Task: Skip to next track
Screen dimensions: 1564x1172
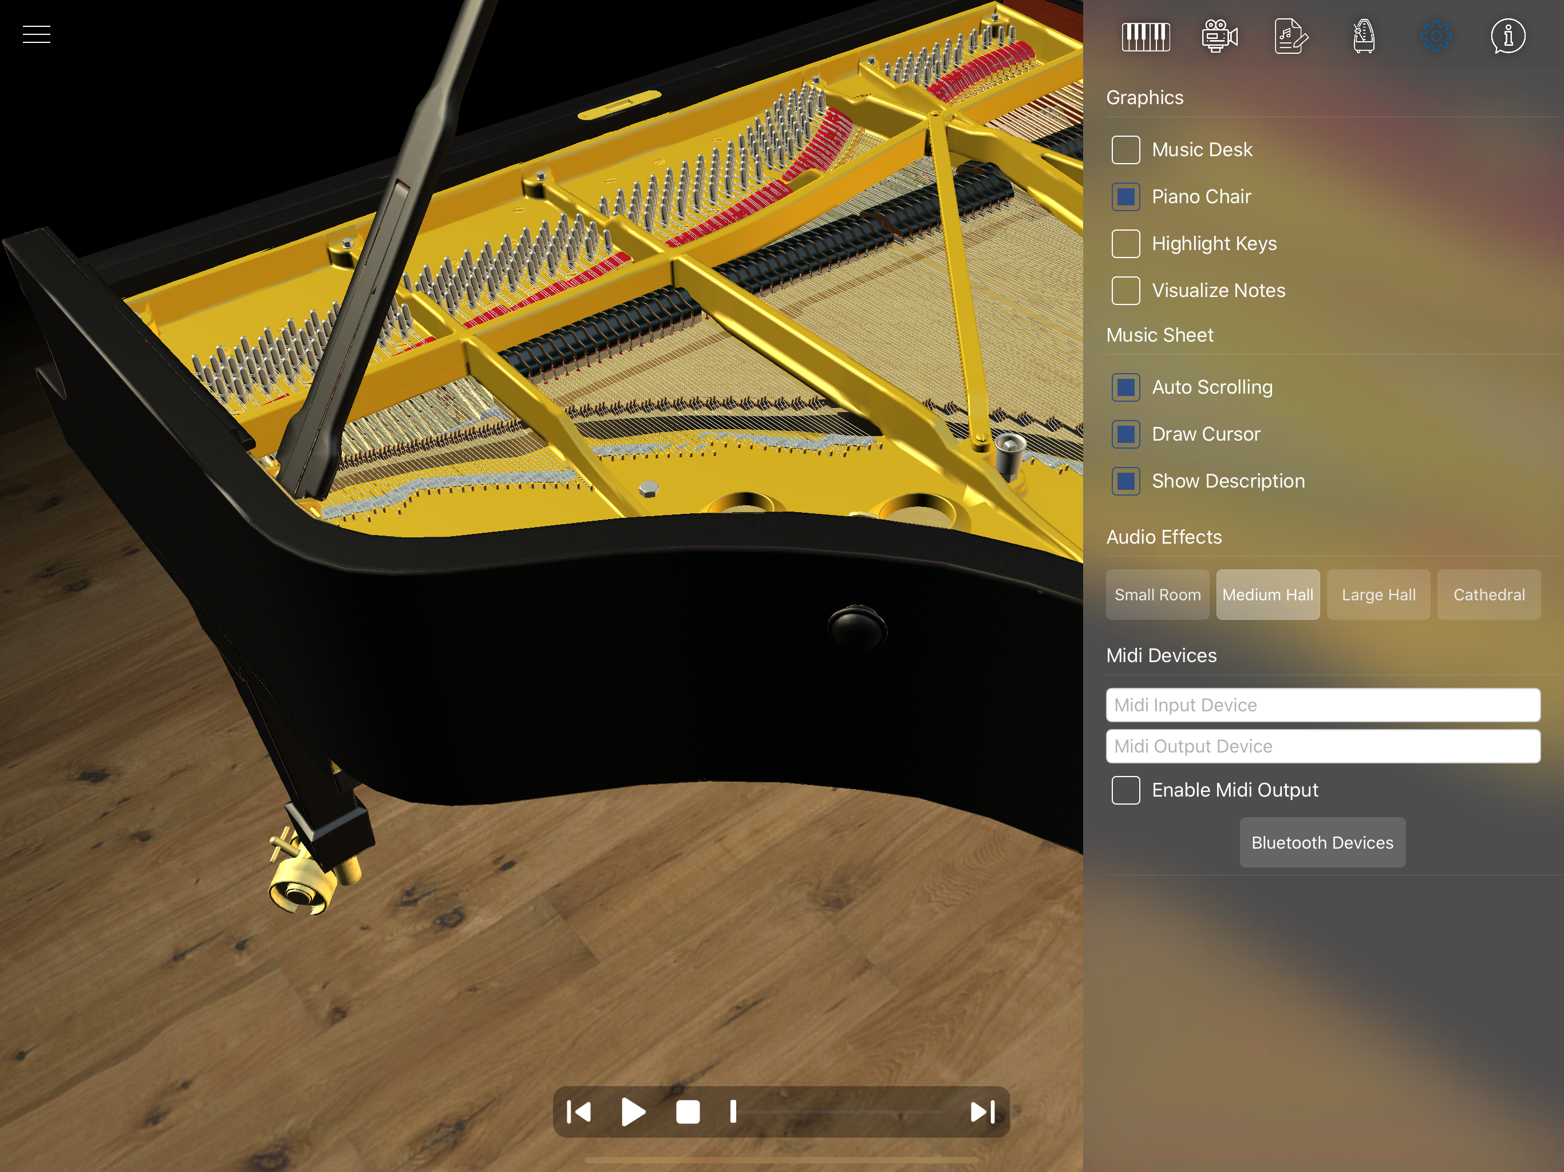Action: (x=983, y=1112)
